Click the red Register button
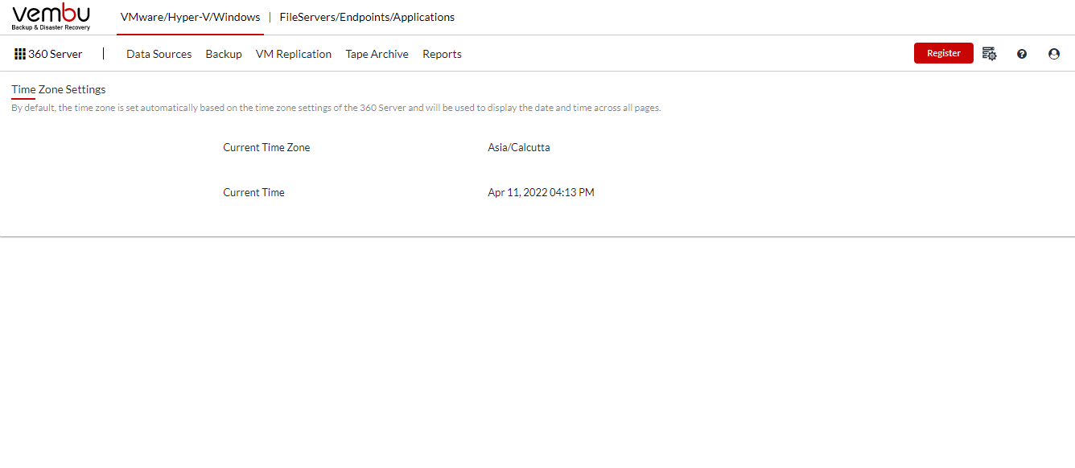This screenshot has width=1075, height=468. pos(944,53)
